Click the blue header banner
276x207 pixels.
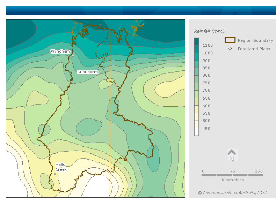[x=141, y=11]
